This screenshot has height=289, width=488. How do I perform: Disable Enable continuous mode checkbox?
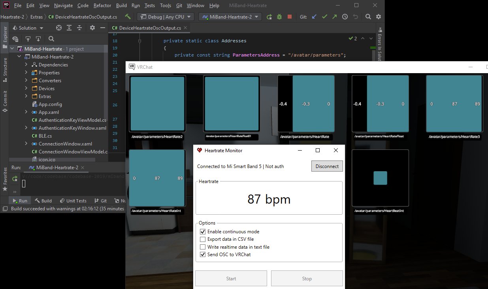coord(203,232)
